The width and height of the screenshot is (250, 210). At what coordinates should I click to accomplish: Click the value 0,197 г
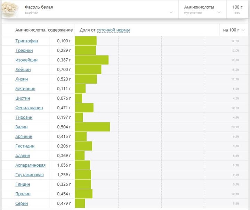(64, 117)
